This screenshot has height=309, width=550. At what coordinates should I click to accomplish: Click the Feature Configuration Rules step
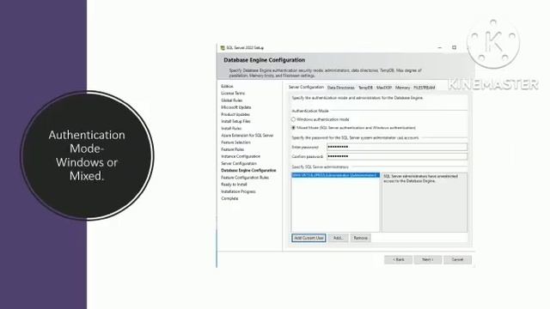point(245,178)
